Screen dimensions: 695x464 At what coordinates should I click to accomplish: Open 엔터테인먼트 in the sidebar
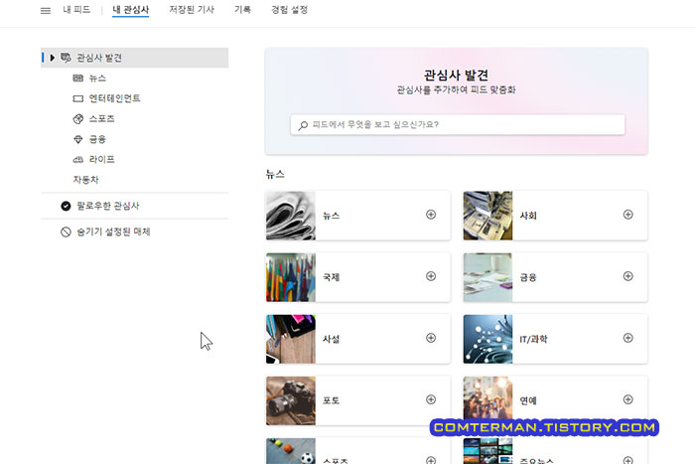[x=115, y=98]
